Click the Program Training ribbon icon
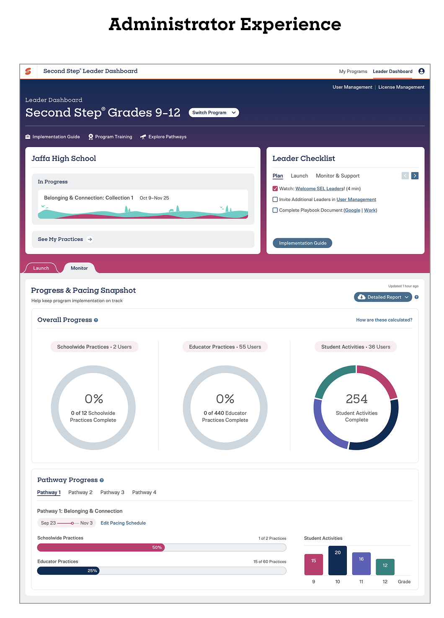 coord(90,137)
